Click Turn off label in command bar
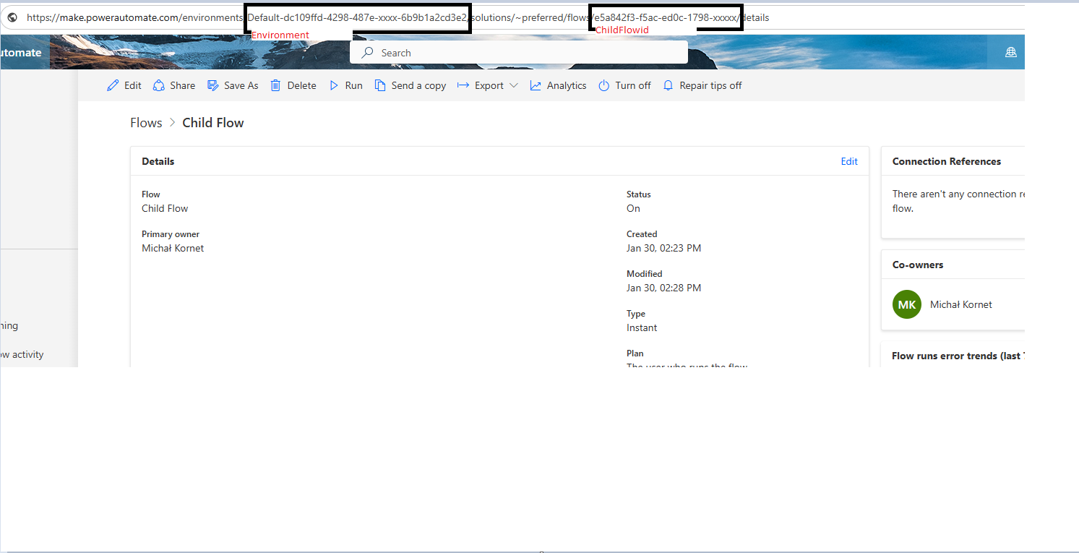1079x553 pixels. pos(633,85)
